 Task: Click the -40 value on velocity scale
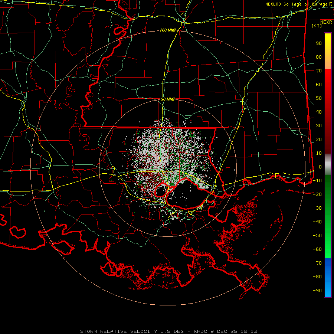[x=317, y=222]
